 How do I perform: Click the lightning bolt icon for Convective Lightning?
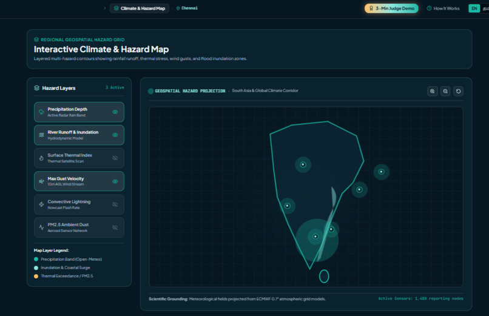[41, 204]
